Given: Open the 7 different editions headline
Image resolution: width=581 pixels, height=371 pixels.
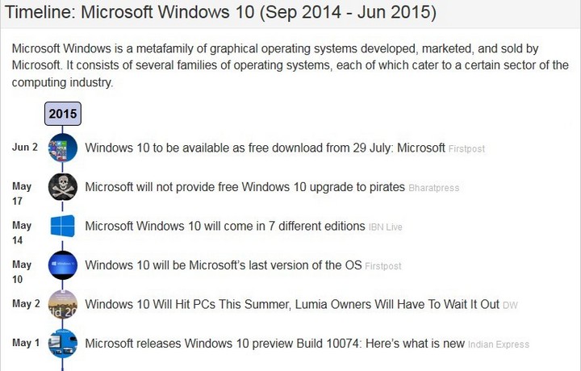Looking at the screenshot, I should (224, 226).
